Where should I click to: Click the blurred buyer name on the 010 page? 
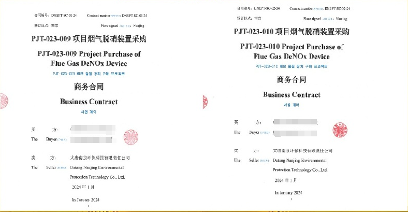(x=295, y=128)
